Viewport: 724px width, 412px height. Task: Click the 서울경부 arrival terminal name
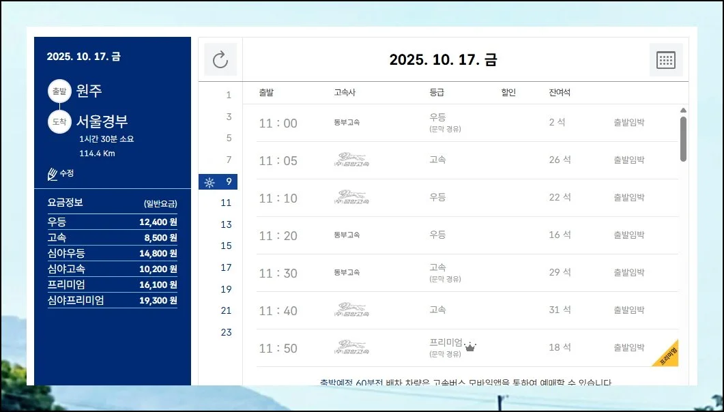[x=102, y=122]
